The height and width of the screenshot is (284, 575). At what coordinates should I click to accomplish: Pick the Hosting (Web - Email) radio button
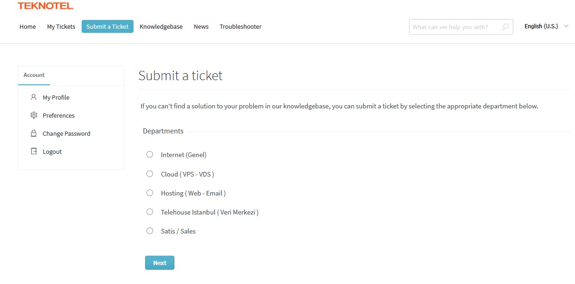150,193
